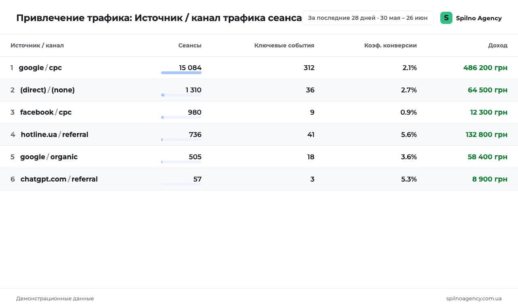Click the Демонстрационные данные footer note

pyautogui.click(x=55, y=298)
